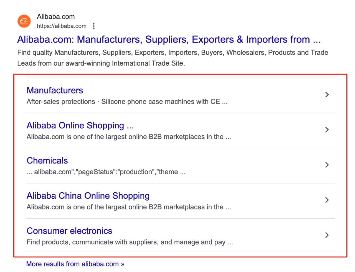Click the https://alibaba.com URL text
355x272 pixels.
pyautogui.click(x=61, y=26)
